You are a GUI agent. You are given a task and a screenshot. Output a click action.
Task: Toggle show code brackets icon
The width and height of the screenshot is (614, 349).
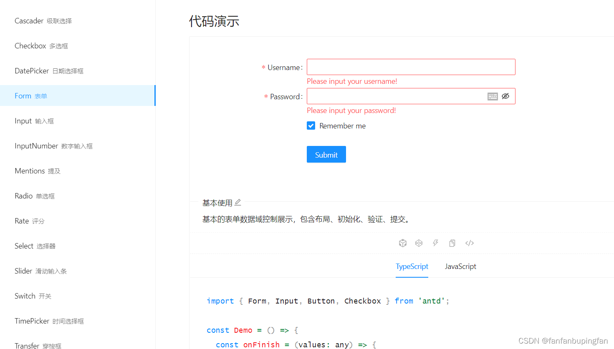(470, 243)
